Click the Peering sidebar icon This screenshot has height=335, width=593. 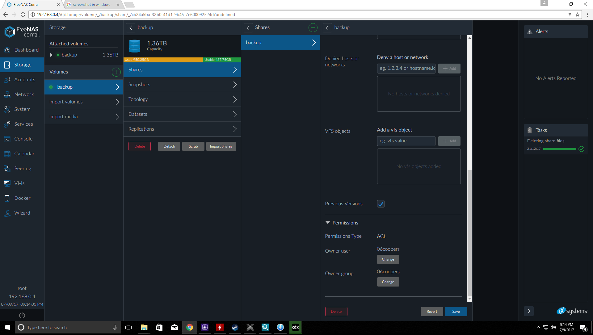(x=7, y=169)
